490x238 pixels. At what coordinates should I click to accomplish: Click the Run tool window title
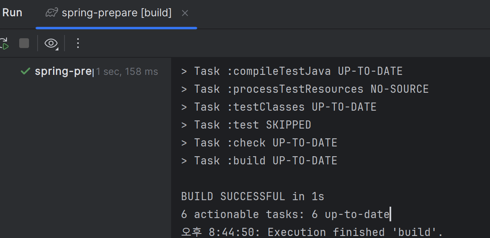point(12,13)
